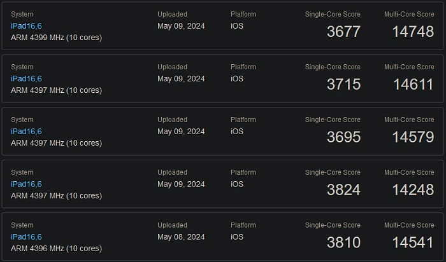This screenshot has height=262, width=446.
Task: Open iPad16,6 link in the 3824 single-core row
Action: (x=26, y=184)
